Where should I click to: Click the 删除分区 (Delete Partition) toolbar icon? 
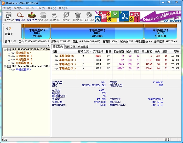coord(78,16)
